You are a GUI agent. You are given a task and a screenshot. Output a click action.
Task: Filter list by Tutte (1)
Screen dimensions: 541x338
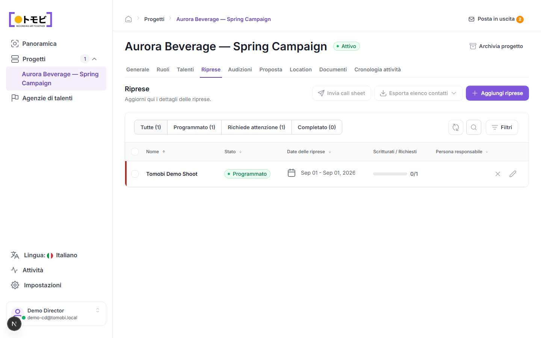(151, 127)
